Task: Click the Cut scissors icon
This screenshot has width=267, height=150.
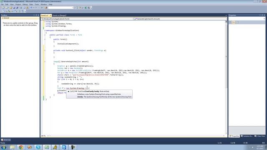Action: [x=21, y=8]
